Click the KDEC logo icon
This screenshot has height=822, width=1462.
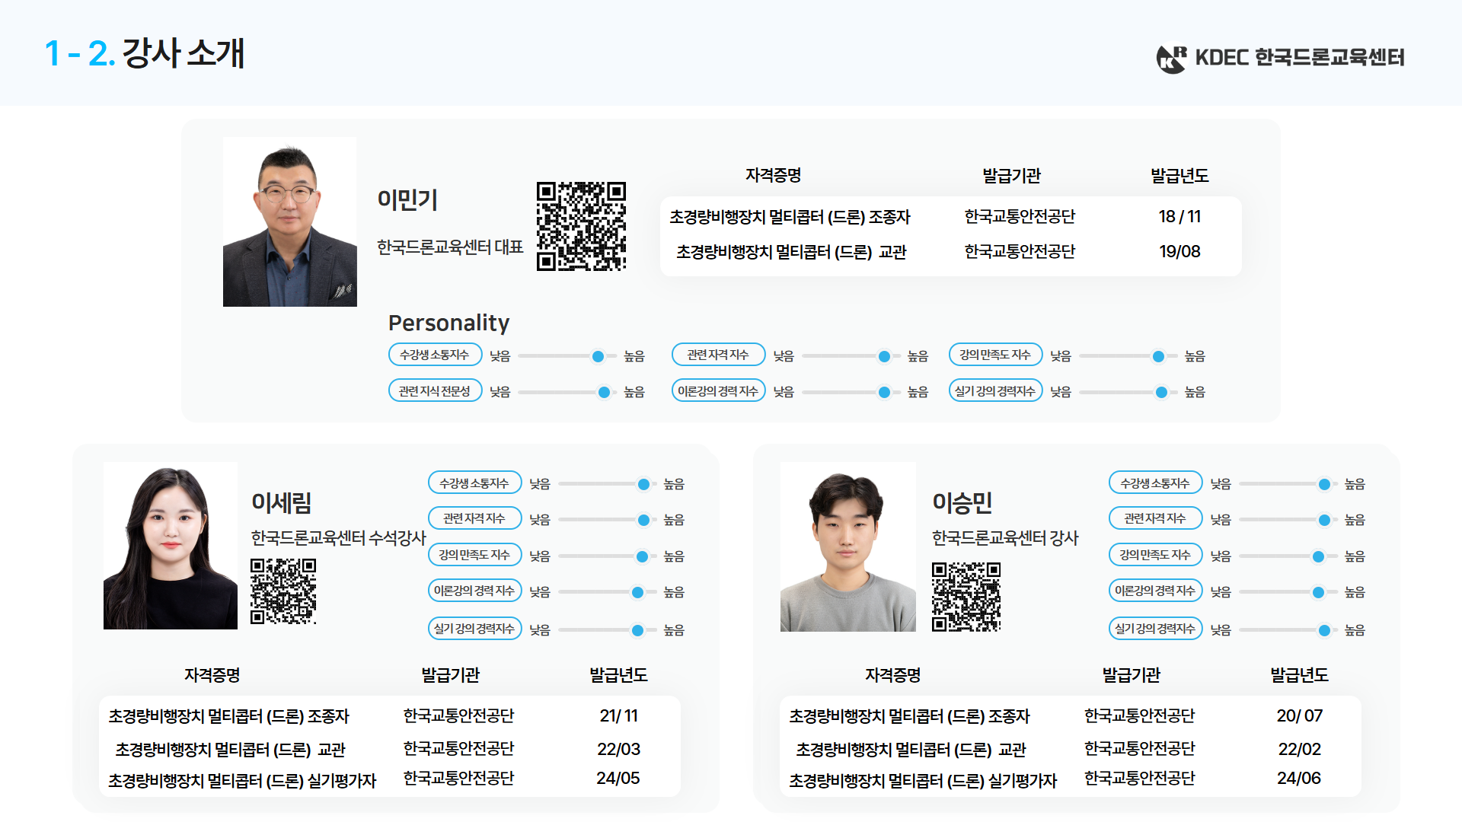coord(1171,58)
